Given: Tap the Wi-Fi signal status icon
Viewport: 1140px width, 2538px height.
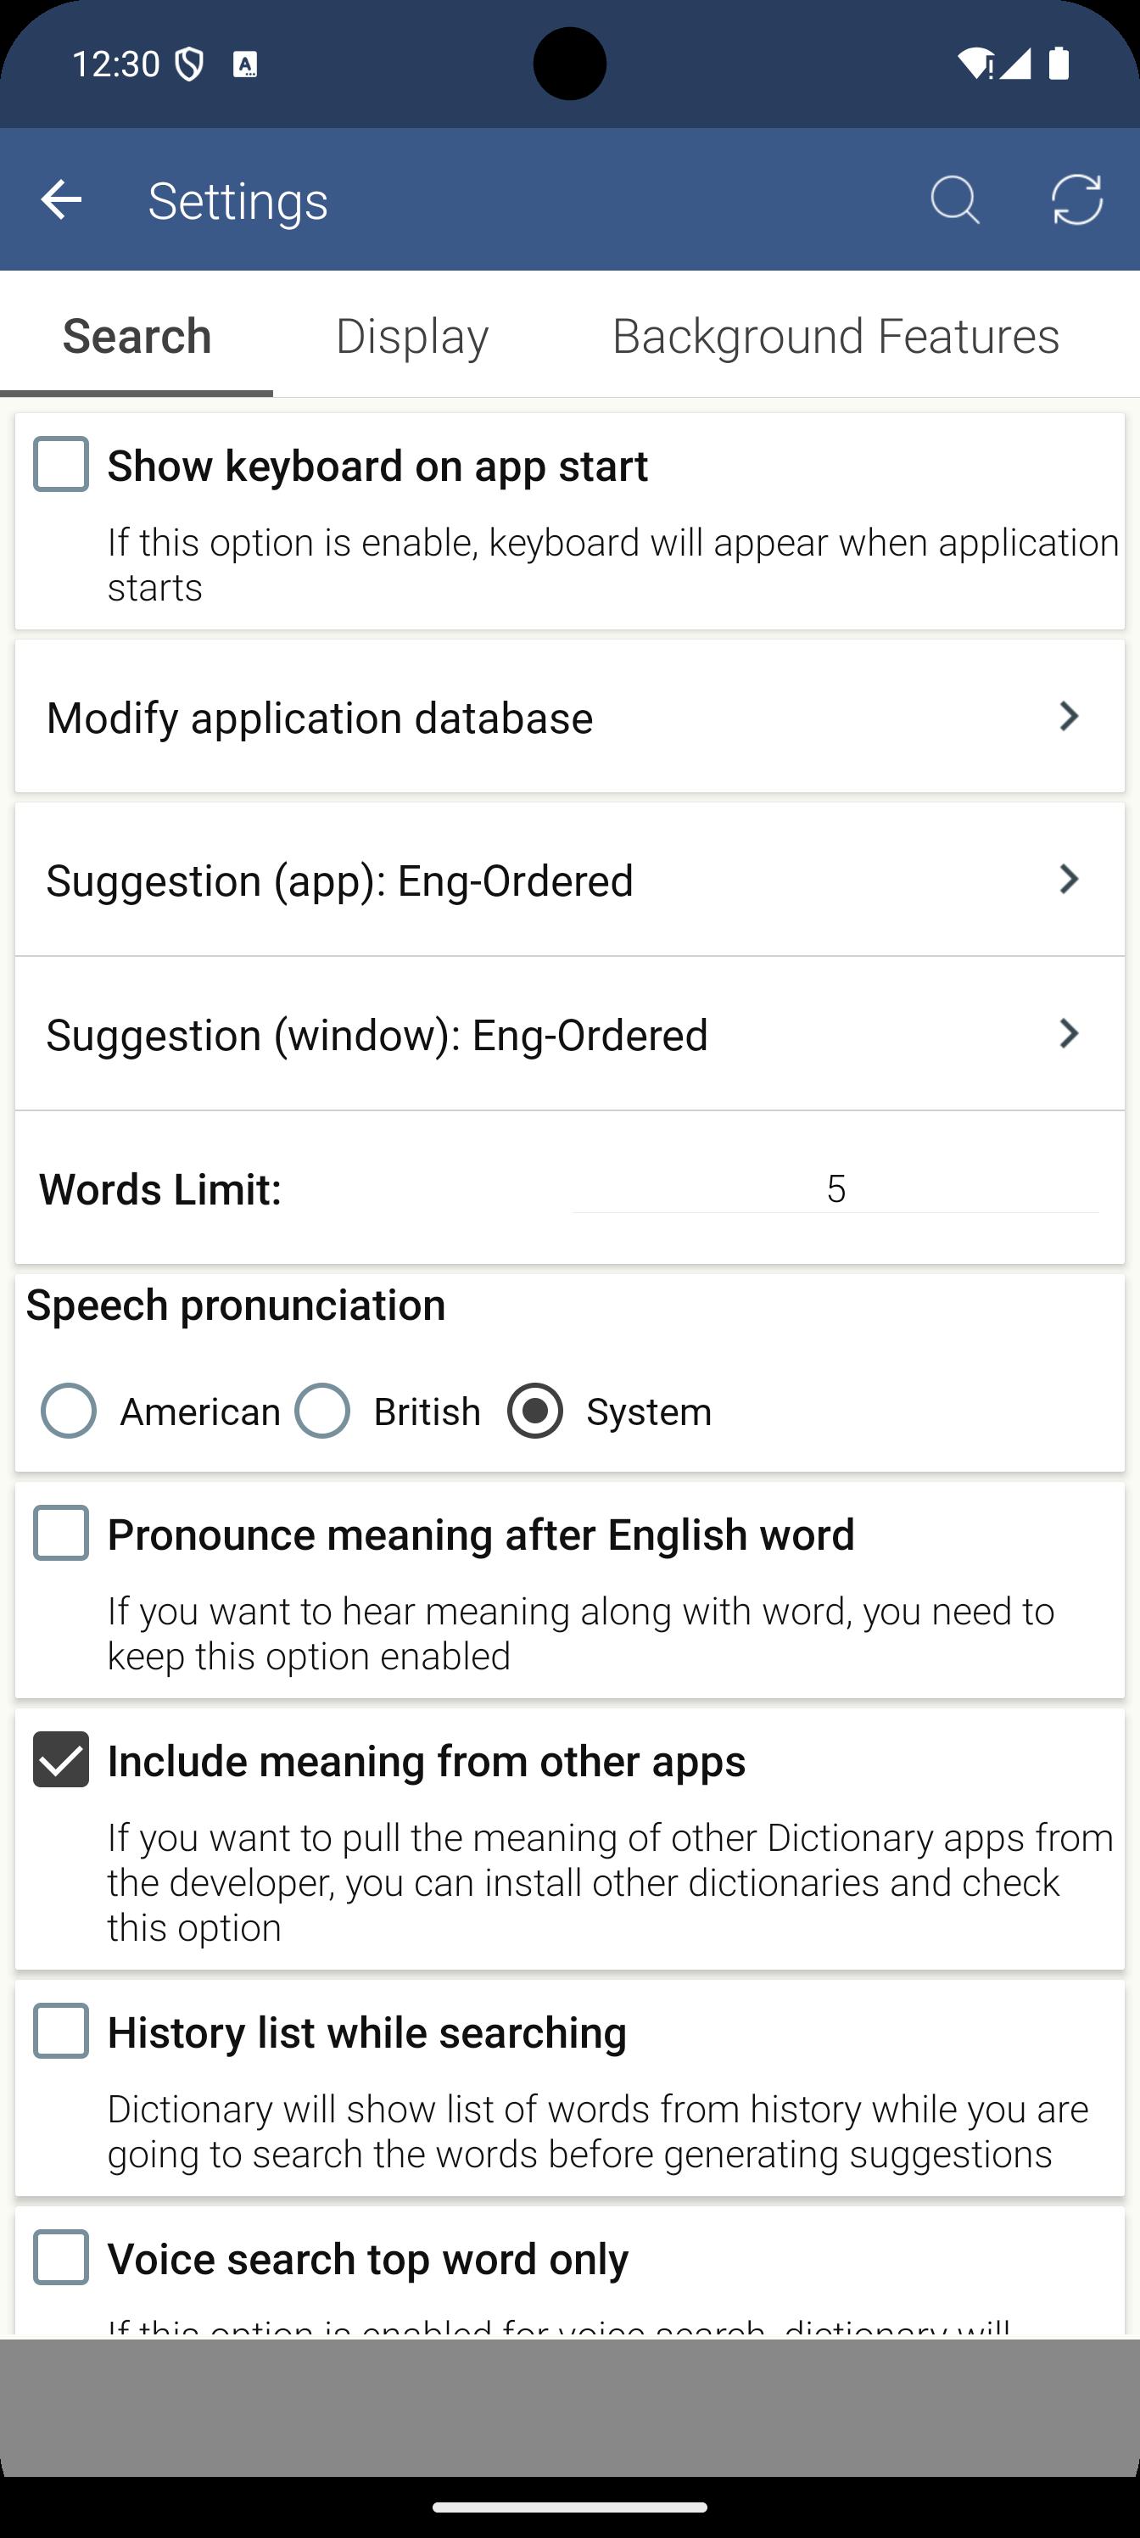Looking at the screenshot, I should coord(975,64).
